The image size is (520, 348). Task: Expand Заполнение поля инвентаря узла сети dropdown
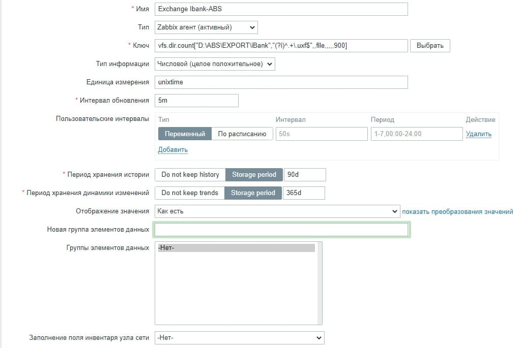(239, 337)
